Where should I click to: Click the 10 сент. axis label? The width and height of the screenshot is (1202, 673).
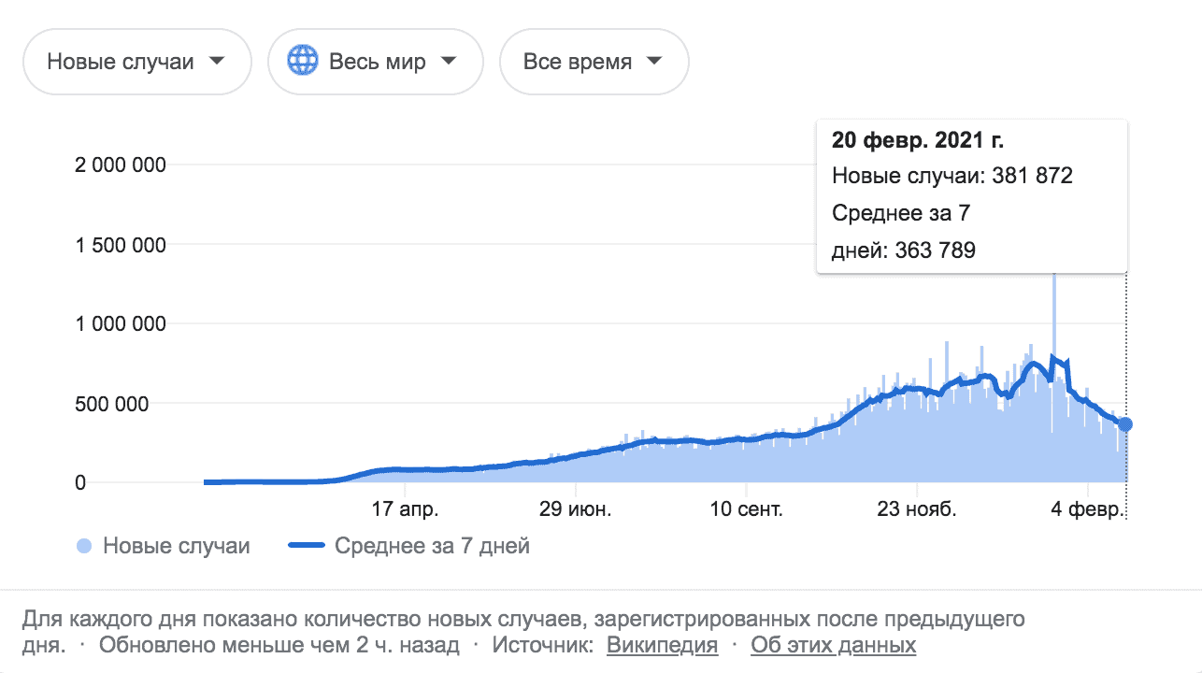click(746, 510)
